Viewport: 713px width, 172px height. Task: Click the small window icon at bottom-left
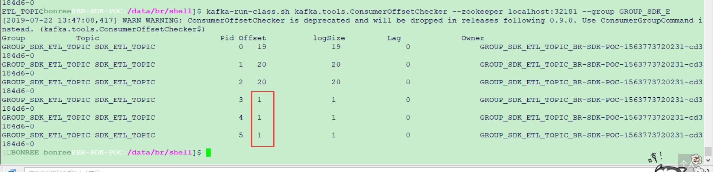pyautogui.click(x=12, y=171)
